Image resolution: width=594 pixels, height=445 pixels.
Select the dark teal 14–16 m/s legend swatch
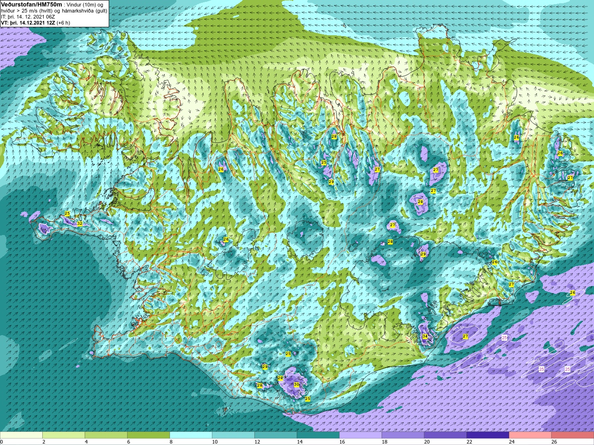[x=318, y=435]
